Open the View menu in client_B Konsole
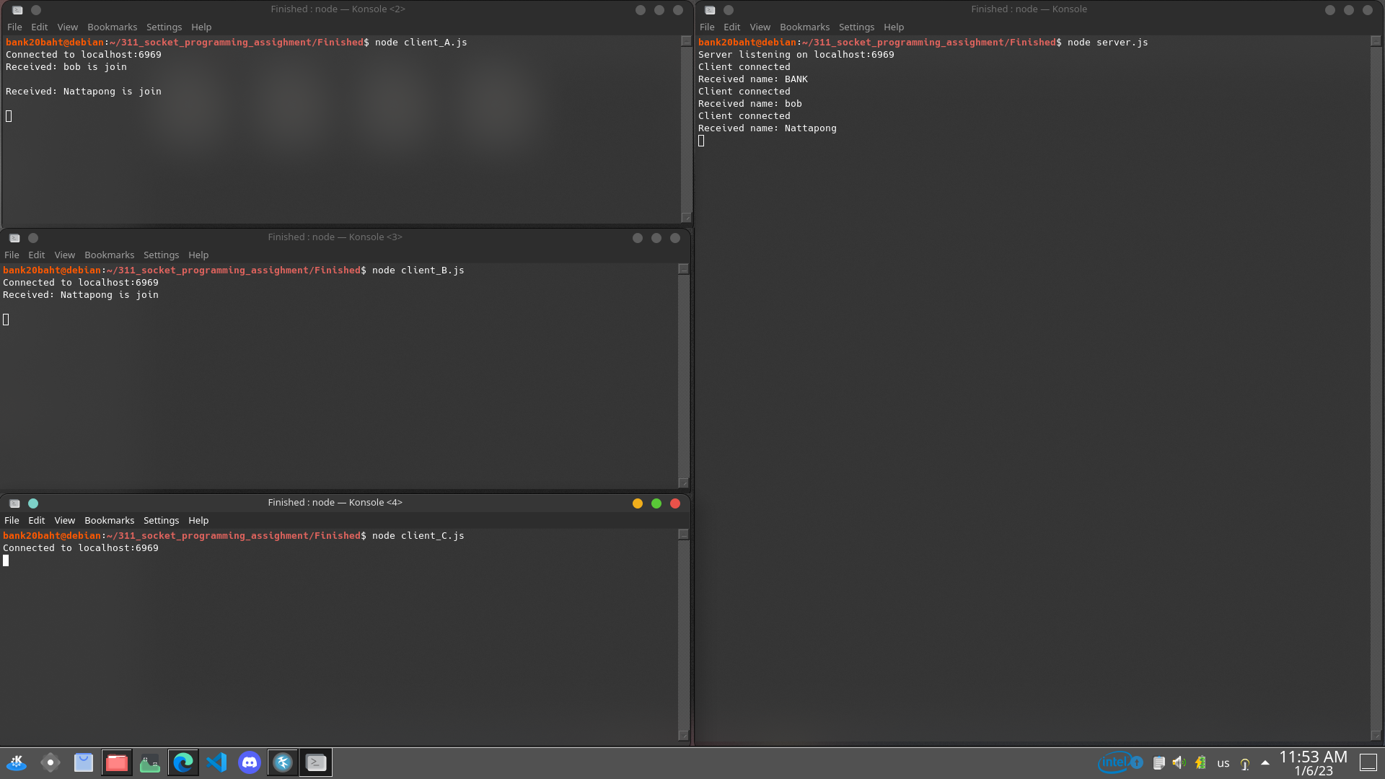The image size is (1385, 779). pyautogui.click(x=64, y=255)
